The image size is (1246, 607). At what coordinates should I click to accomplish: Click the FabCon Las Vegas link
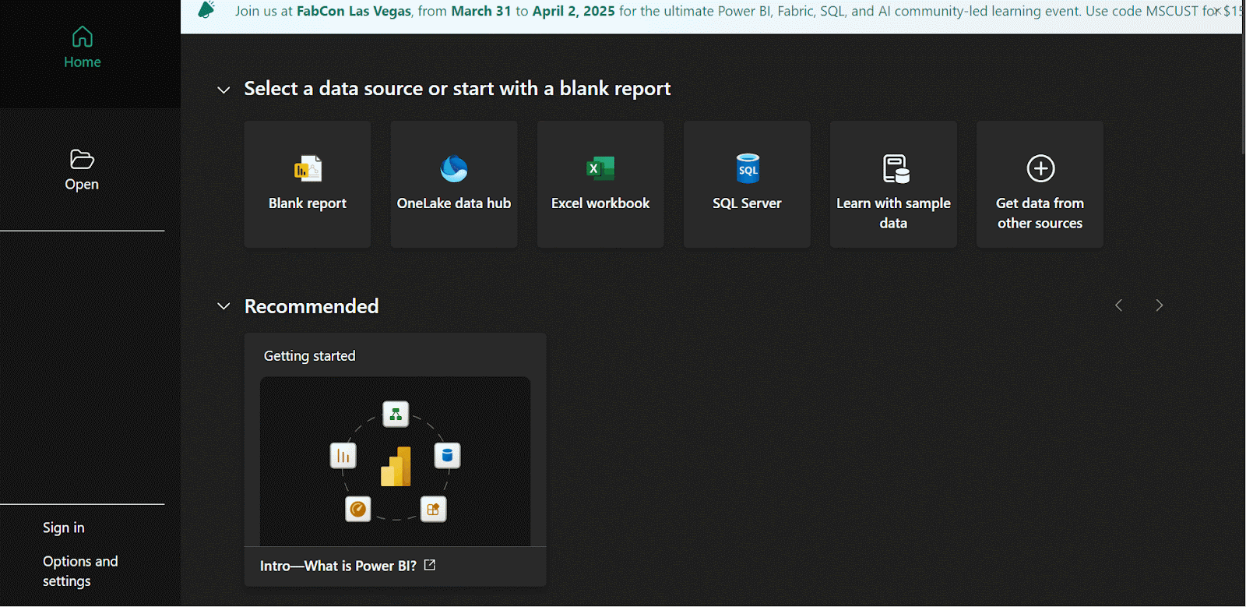pyautogui.click(x=354, y=11)
